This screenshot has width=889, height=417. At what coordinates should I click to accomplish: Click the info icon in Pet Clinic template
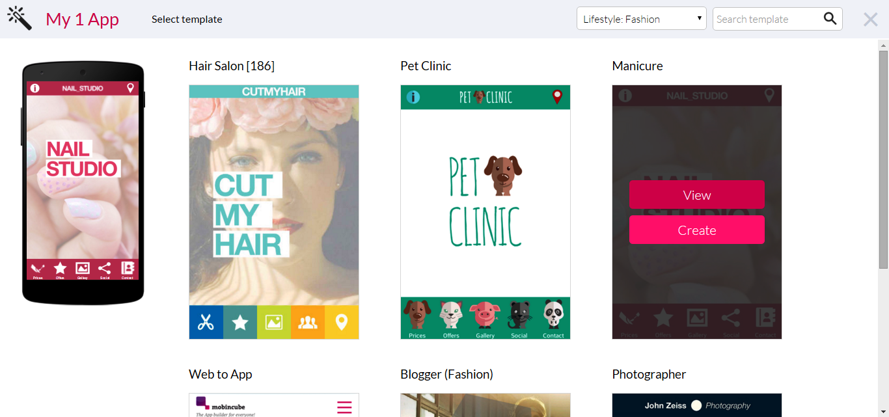pos(413,97)
